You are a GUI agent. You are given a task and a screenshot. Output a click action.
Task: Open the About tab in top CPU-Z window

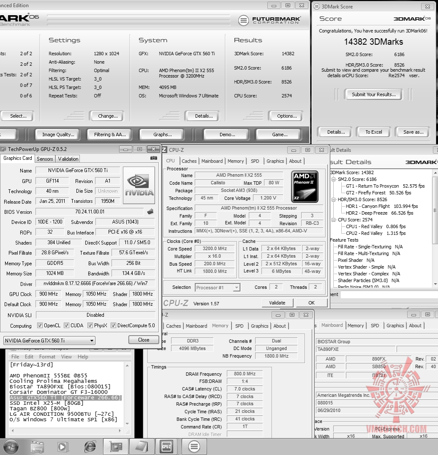(295, 161)
